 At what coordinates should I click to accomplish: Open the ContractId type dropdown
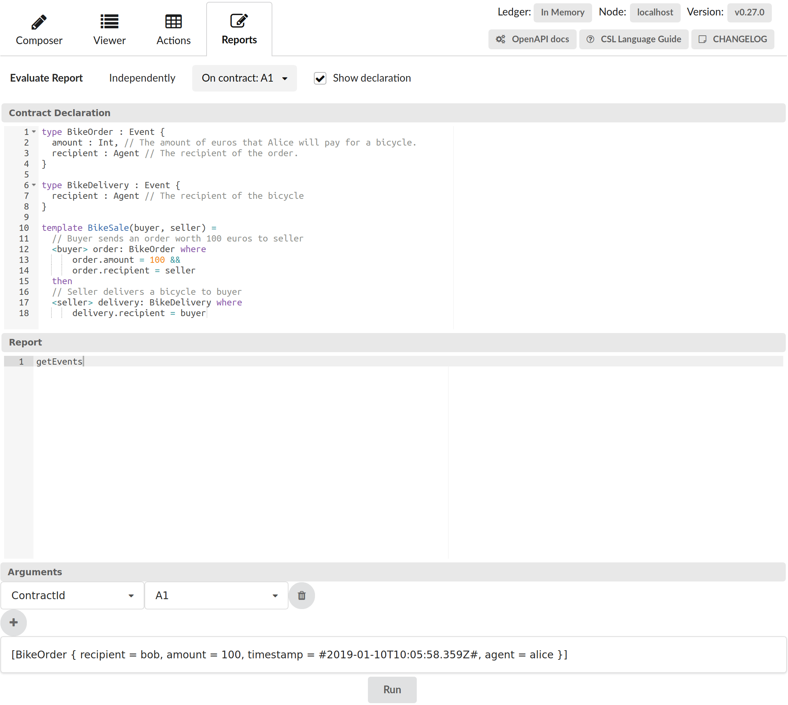click(72, 595)
